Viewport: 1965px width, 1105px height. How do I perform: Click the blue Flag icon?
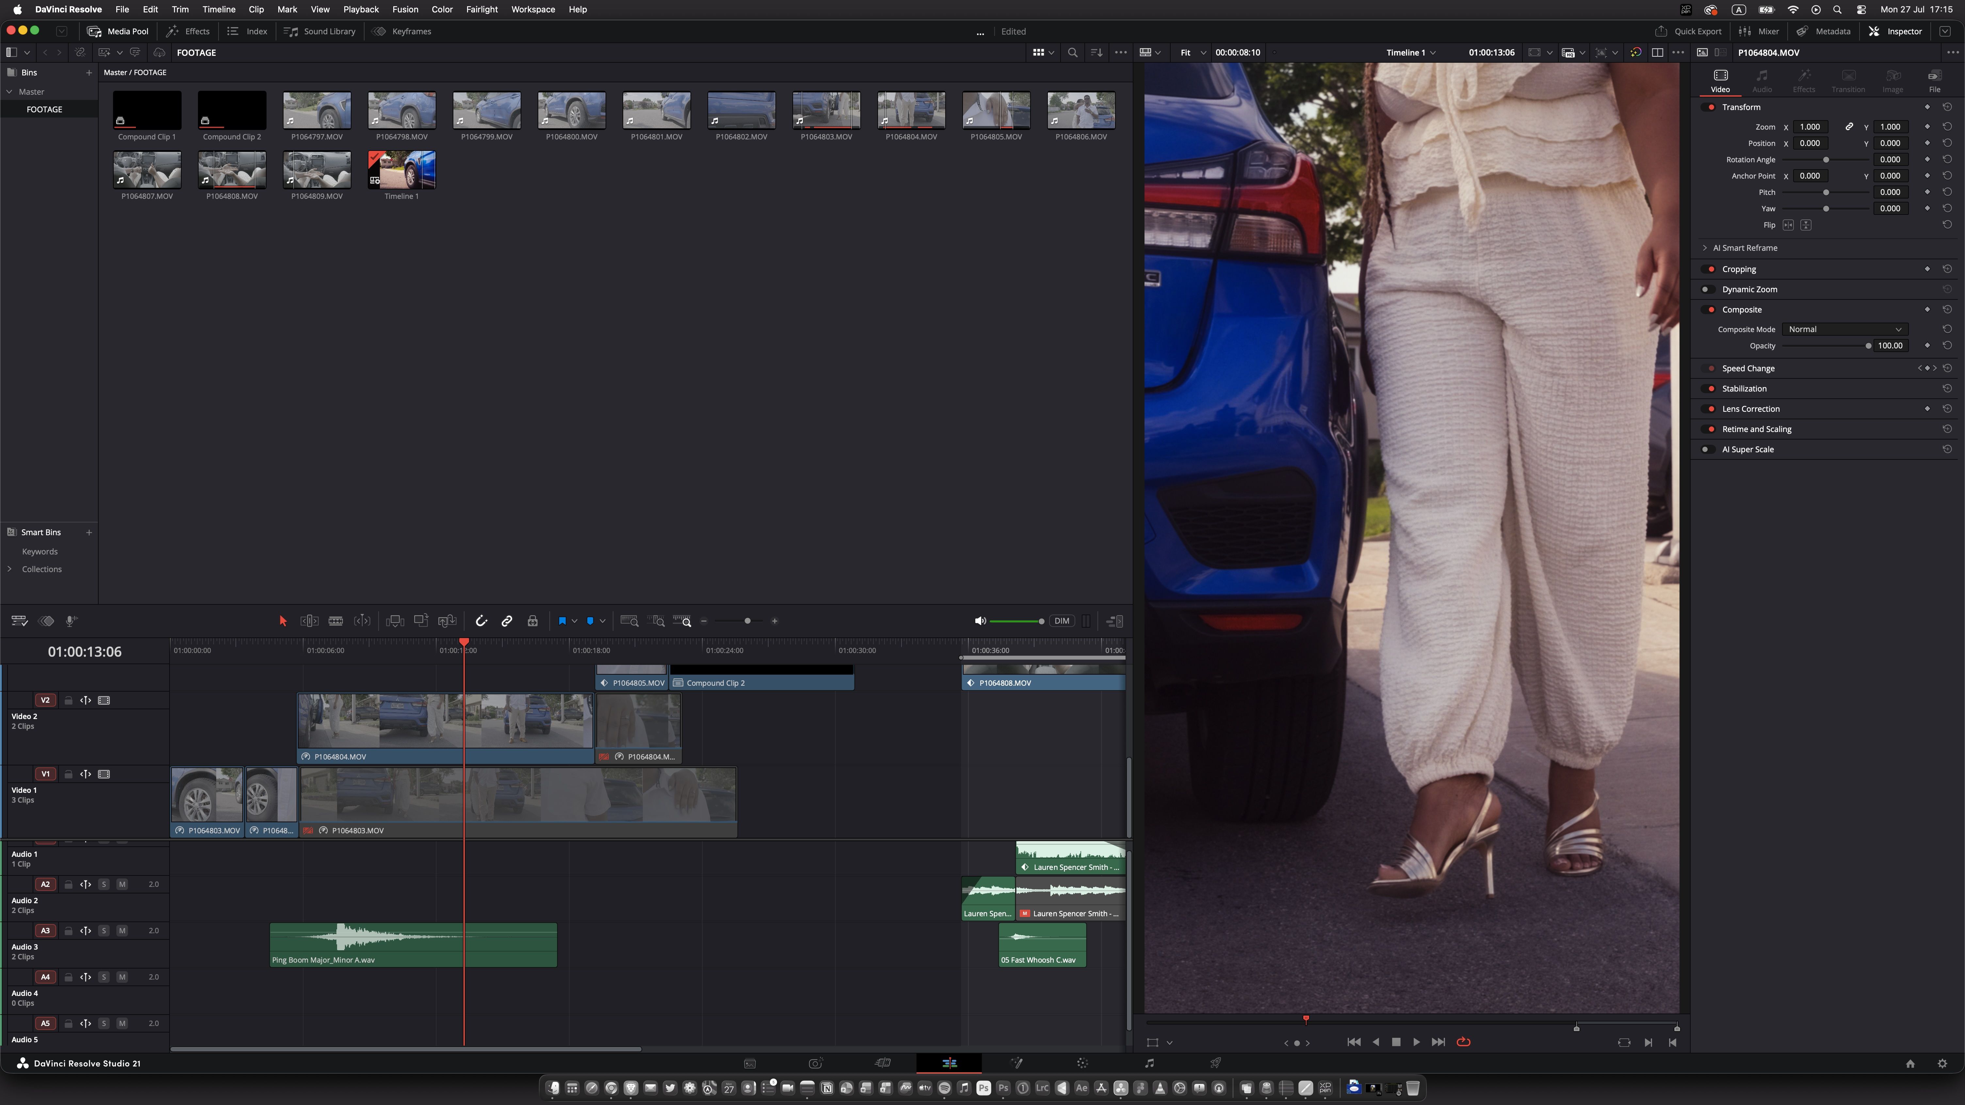click(562, 621)
